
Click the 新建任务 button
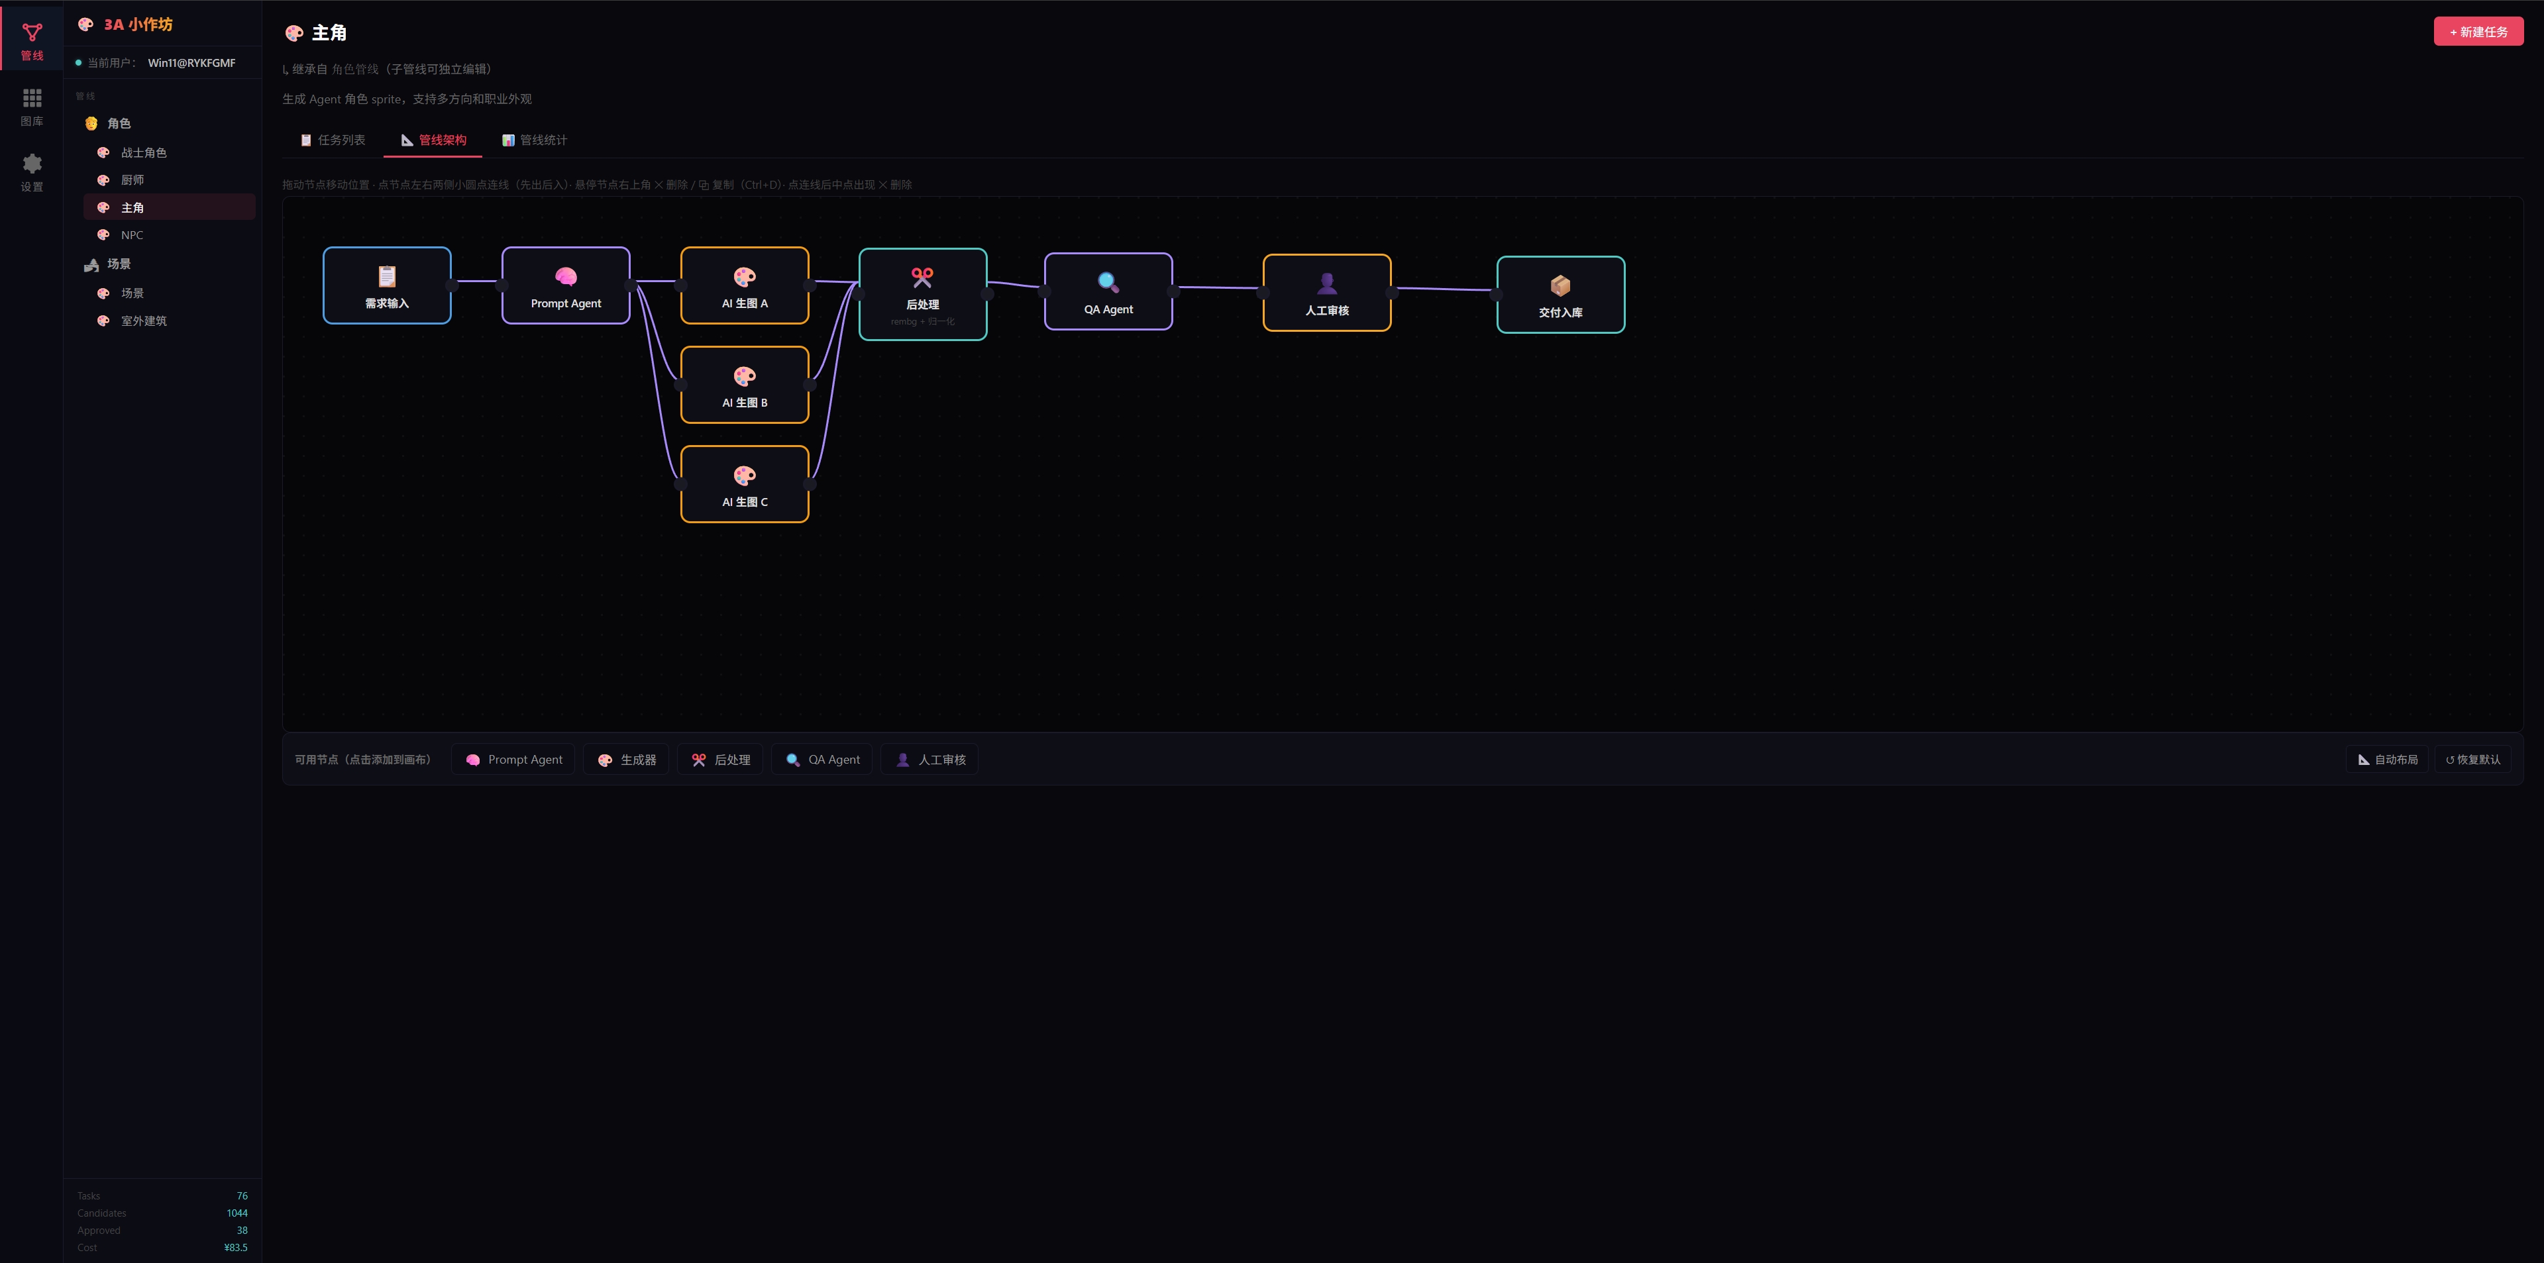point(2477,32)
